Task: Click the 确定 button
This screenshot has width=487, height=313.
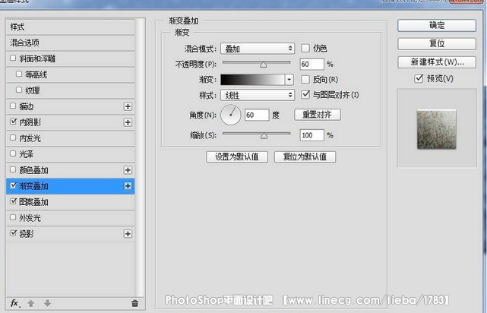Action: tap(437, 26)
